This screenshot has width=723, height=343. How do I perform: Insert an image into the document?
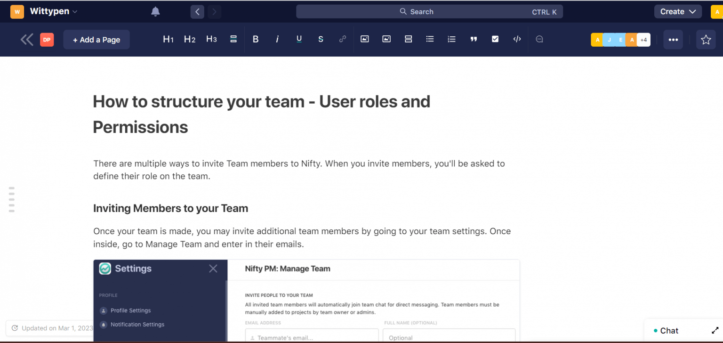point(364,39)
